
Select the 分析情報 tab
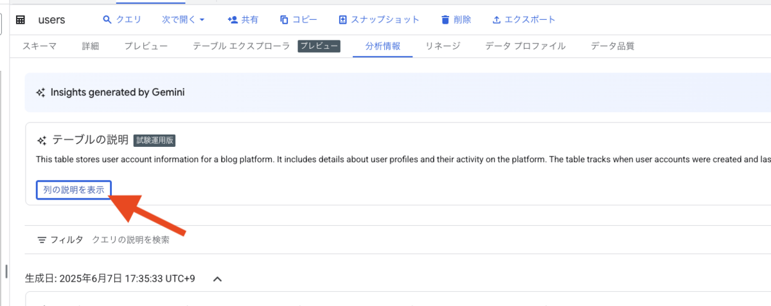[x=383, y=46]
